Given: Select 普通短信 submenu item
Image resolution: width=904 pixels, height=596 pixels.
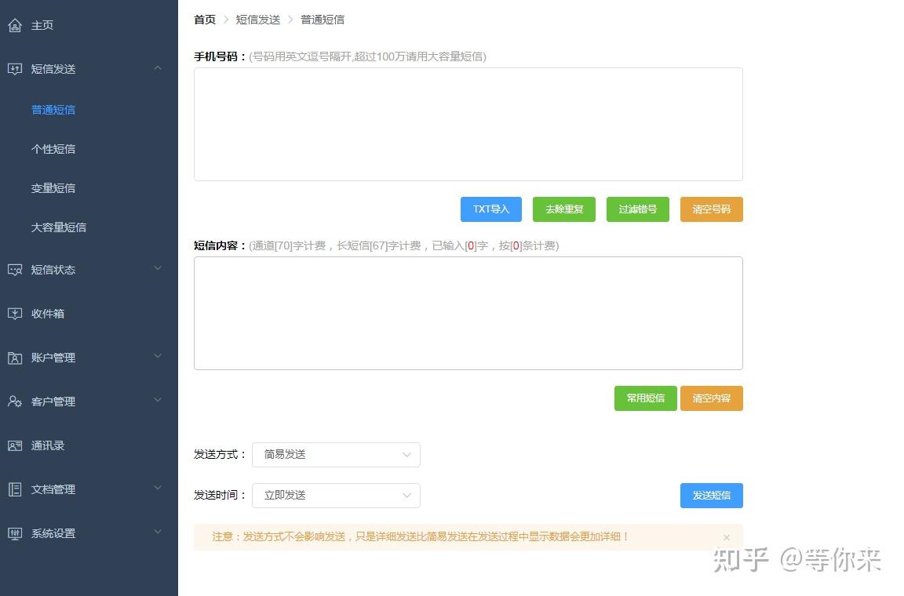Looking at the screenshot, I should pyautogui.click(x=53, y=110).
